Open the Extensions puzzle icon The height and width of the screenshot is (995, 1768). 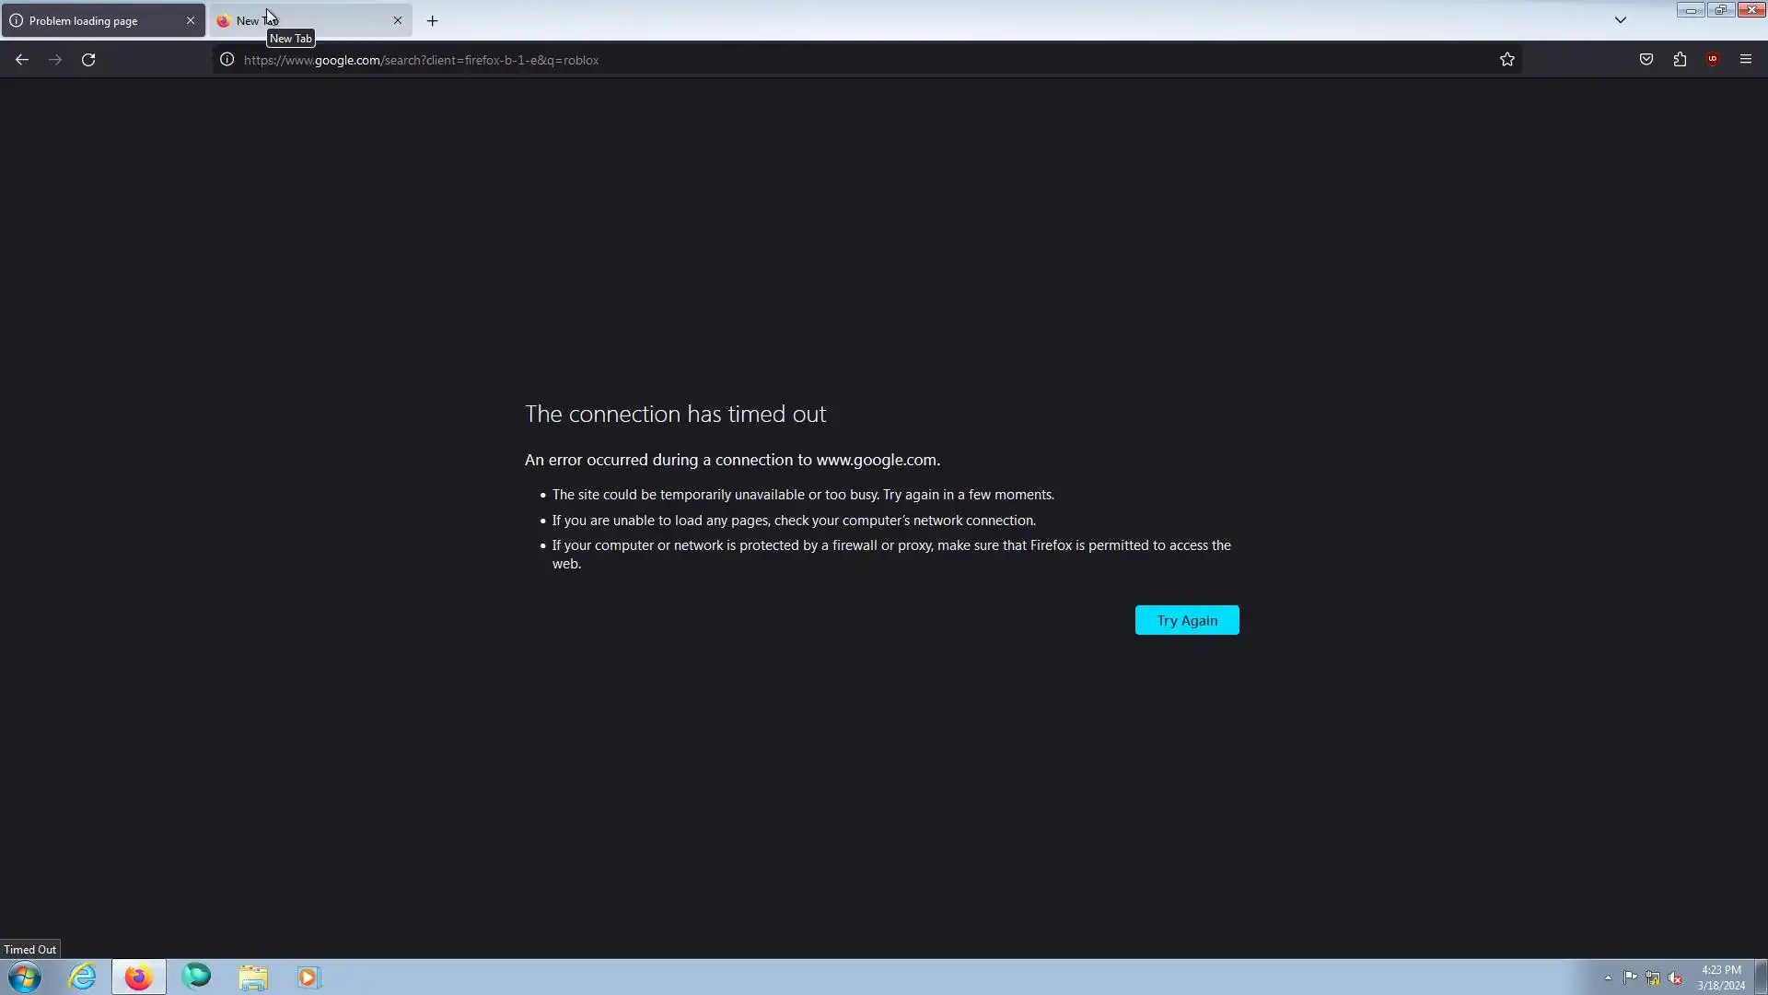[1680, 60]
